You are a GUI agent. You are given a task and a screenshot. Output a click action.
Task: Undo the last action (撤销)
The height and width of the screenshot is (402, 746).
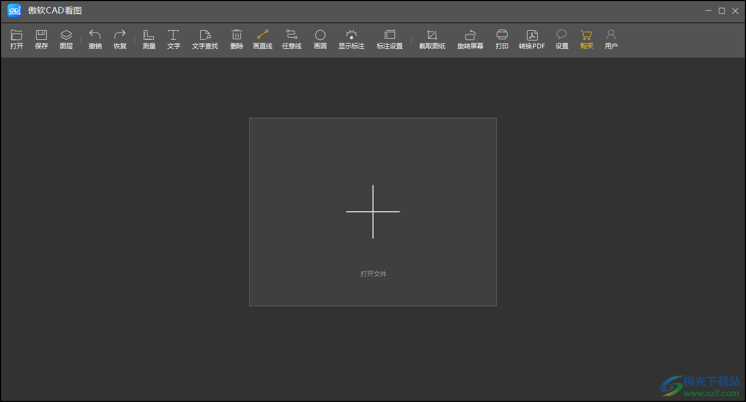[95, 35]
